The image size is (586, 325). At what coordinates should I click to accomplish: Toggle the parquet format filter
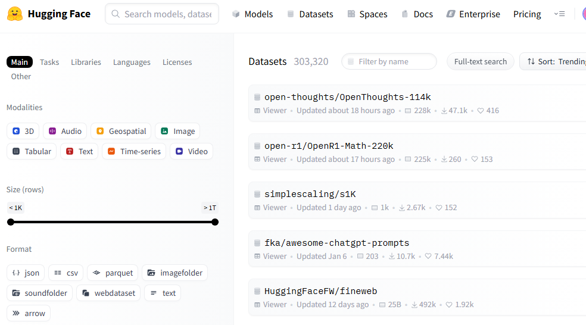coord(113,273)
